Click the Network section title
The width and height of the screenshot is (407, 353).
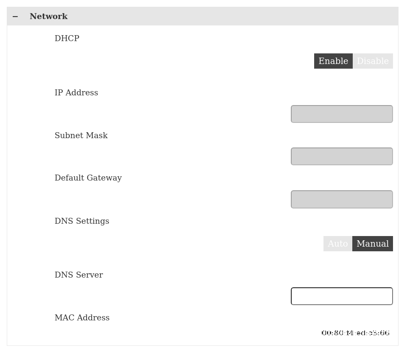click(48, 17)
